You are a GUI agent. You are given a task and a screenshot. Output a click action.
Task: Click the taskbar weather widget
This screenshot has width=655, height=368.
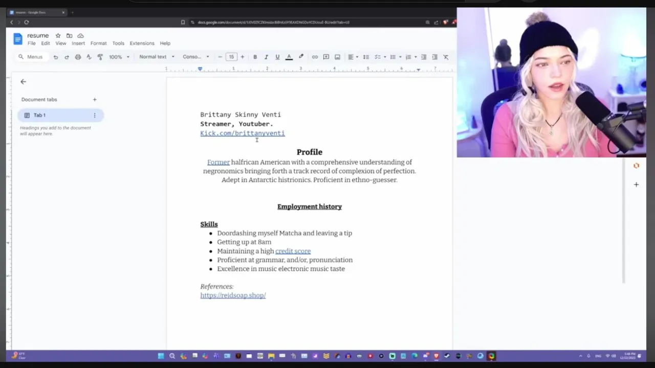18,356
